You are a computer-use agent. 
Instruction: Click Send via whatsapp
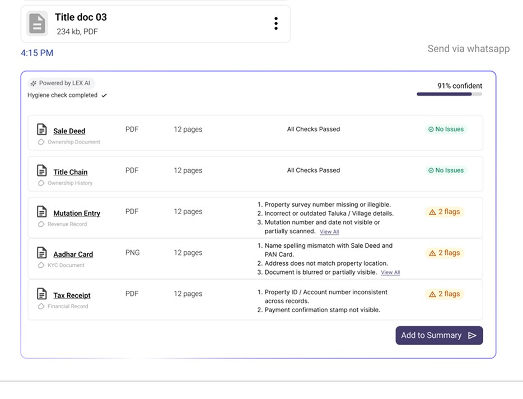click(x=468, y=49)
